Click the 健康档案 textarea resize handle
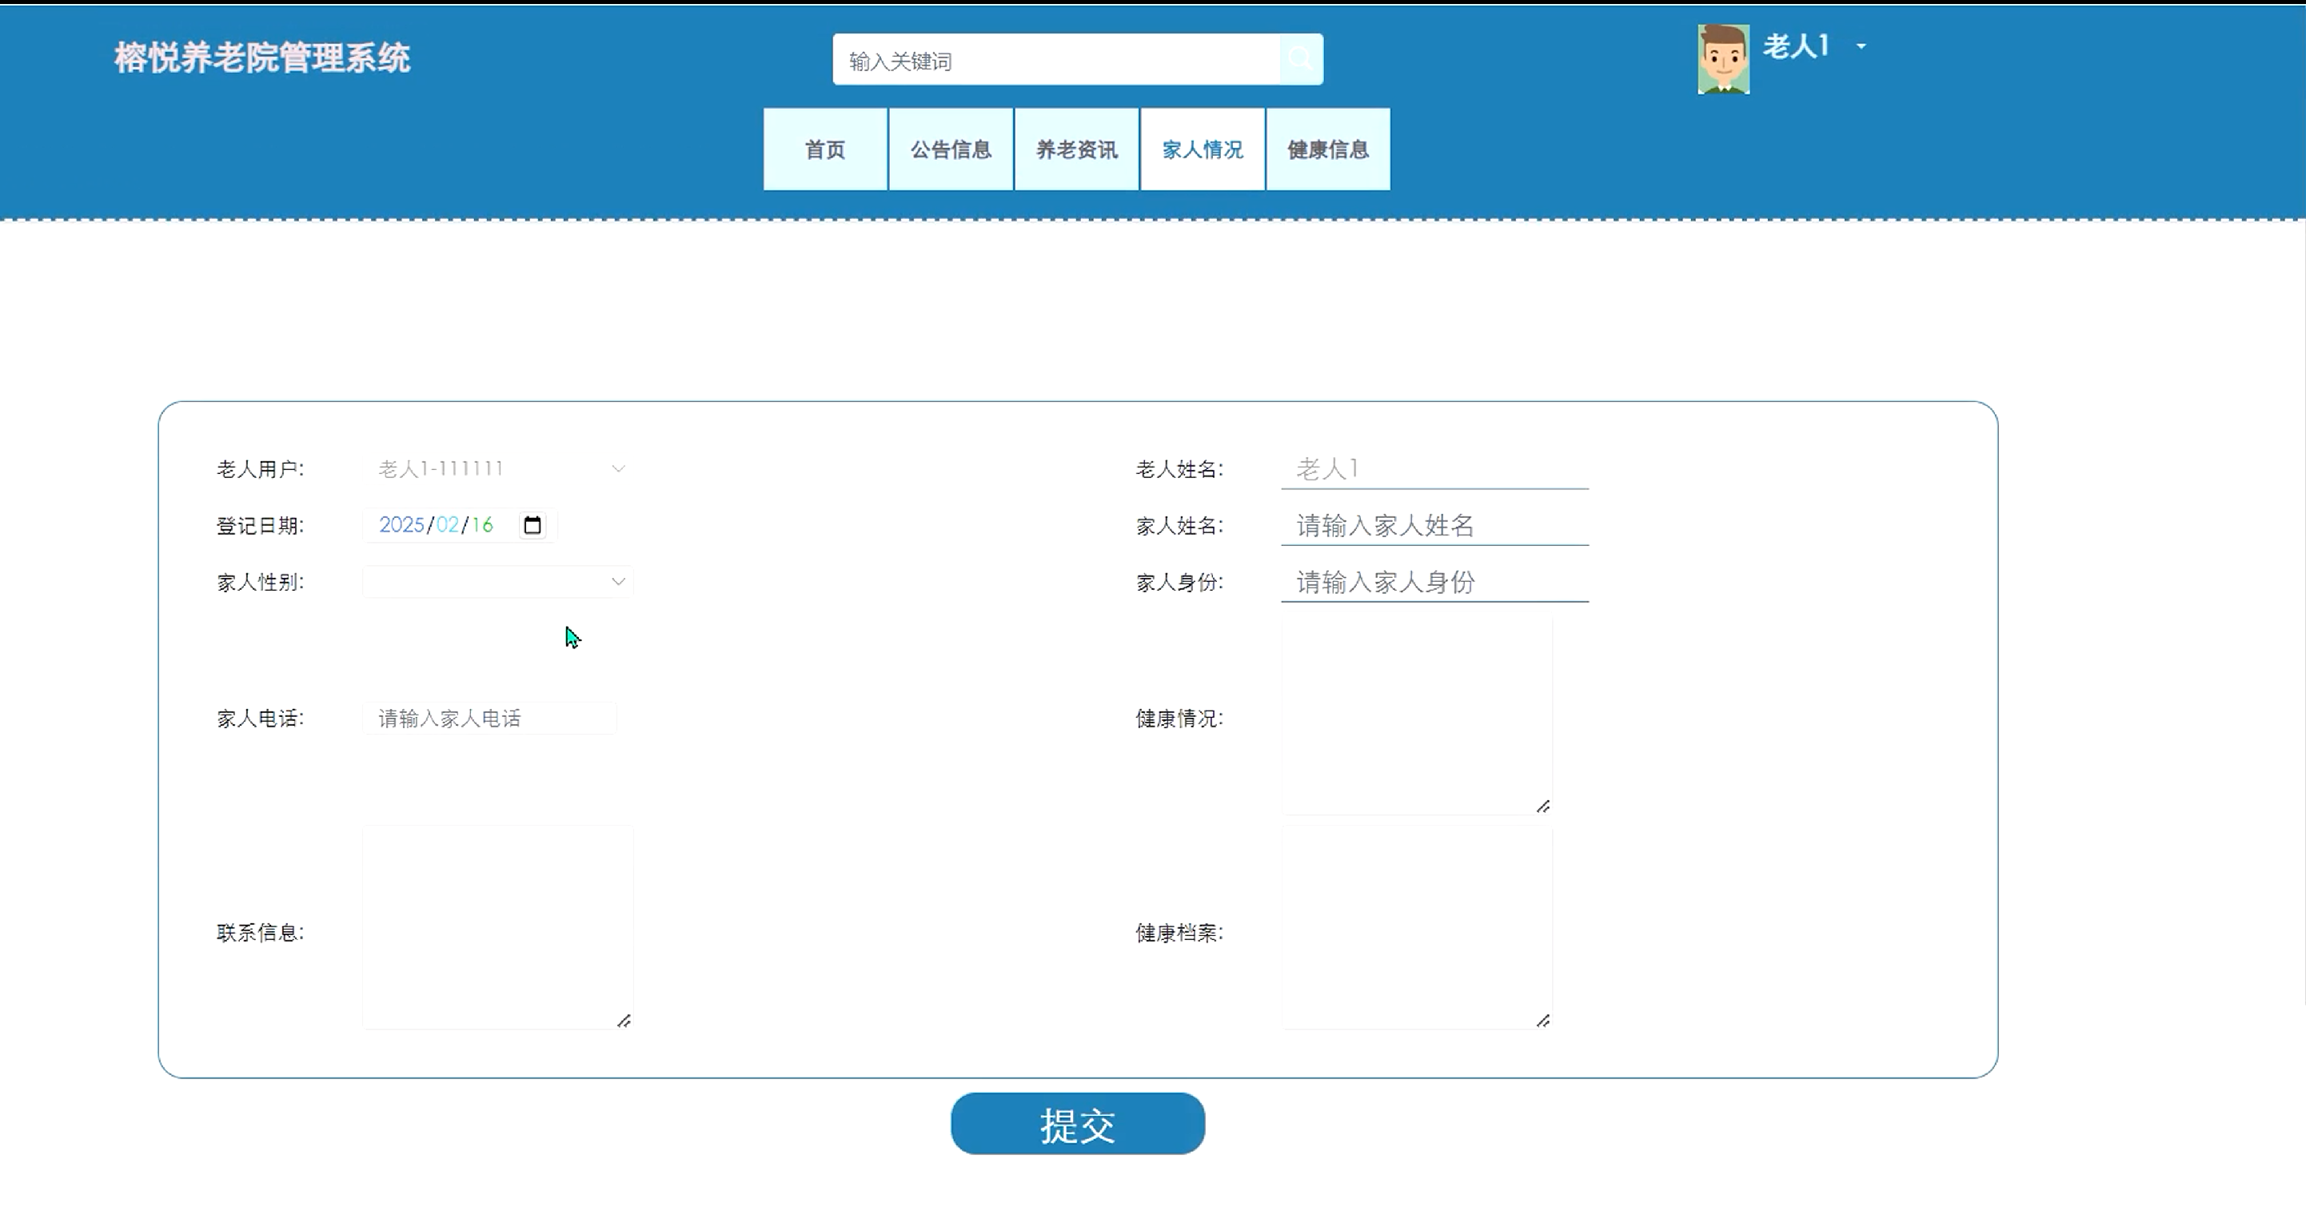The height and width of the screenshot is (1215, 2306). point(1542,1021)
